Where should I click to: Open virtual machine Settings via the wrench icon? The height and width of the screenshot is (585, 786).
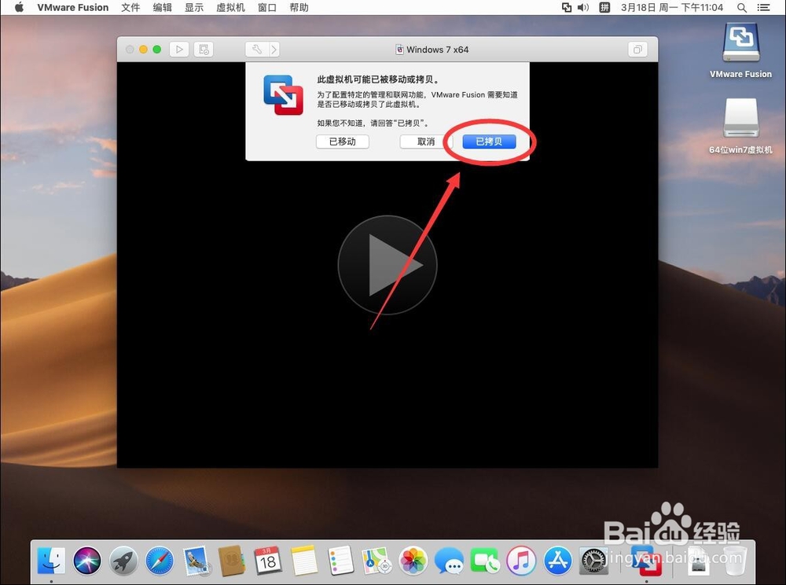pos(259,49)
